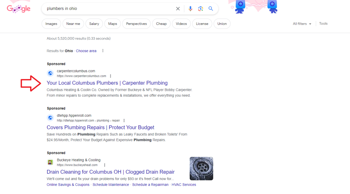Expand the All filters dropdown
The image size is (350, 194).
click(x=302, y=24)
